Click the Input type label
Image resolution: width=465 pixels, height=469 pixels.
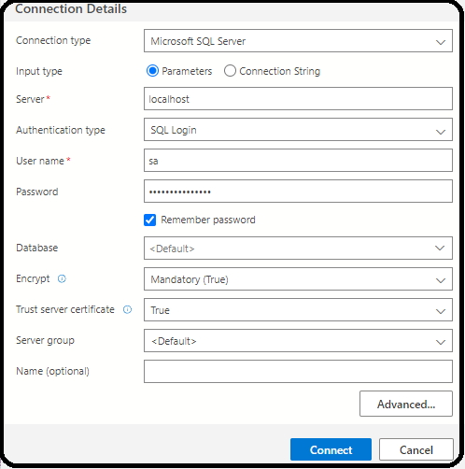(39, 71)
